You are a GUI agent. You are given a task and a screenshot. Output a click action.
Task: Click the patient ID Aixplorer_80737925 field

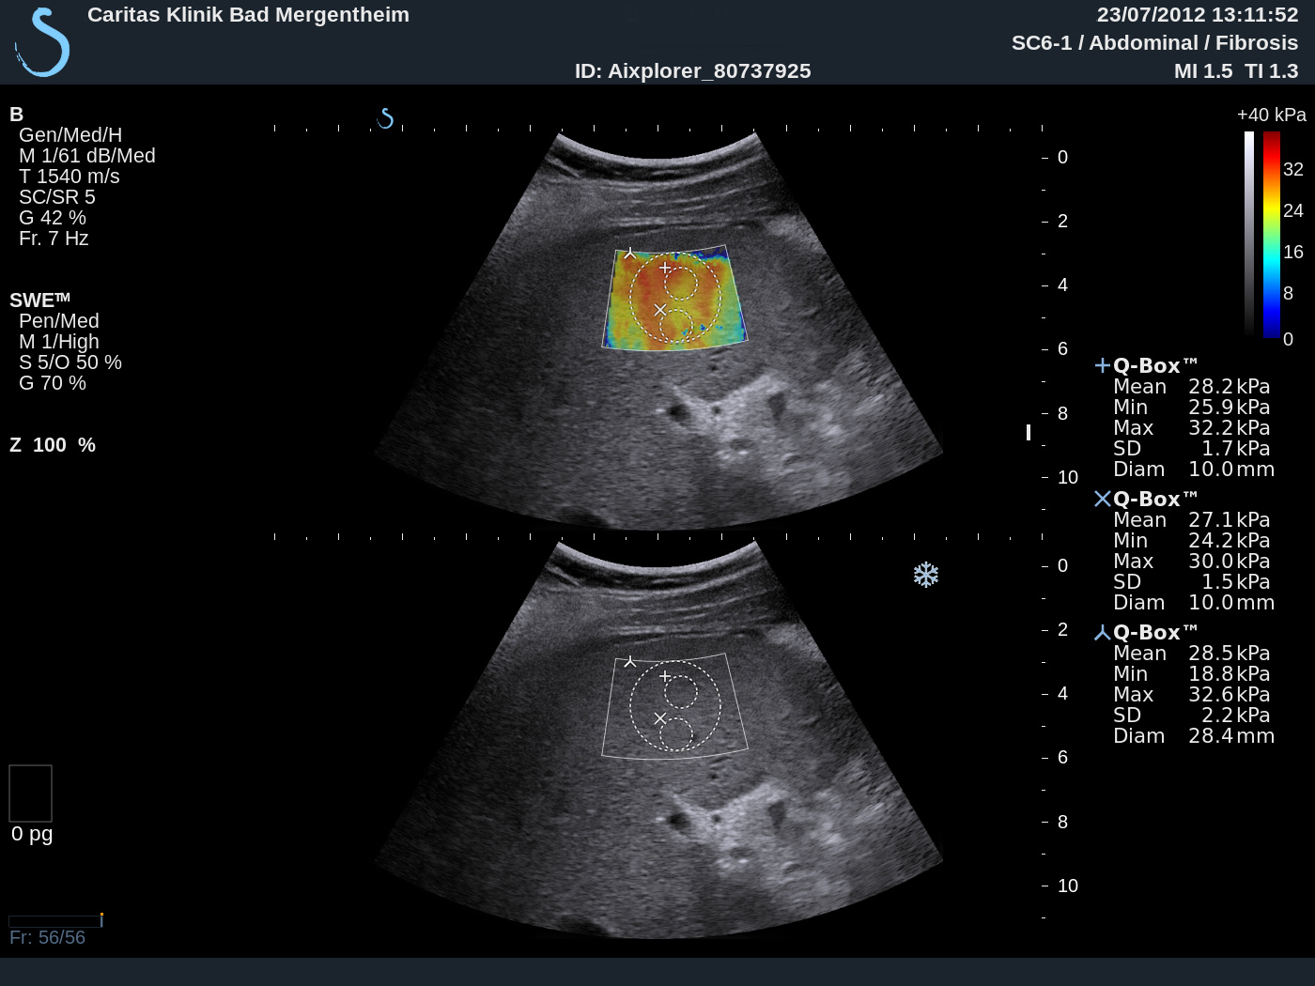coord(692,71)
